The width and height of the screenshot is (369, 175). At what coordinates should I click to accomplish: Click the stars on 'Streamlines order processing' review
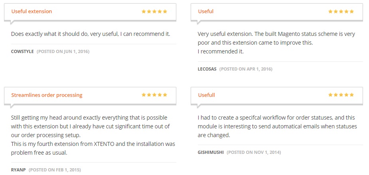[154, 95]
